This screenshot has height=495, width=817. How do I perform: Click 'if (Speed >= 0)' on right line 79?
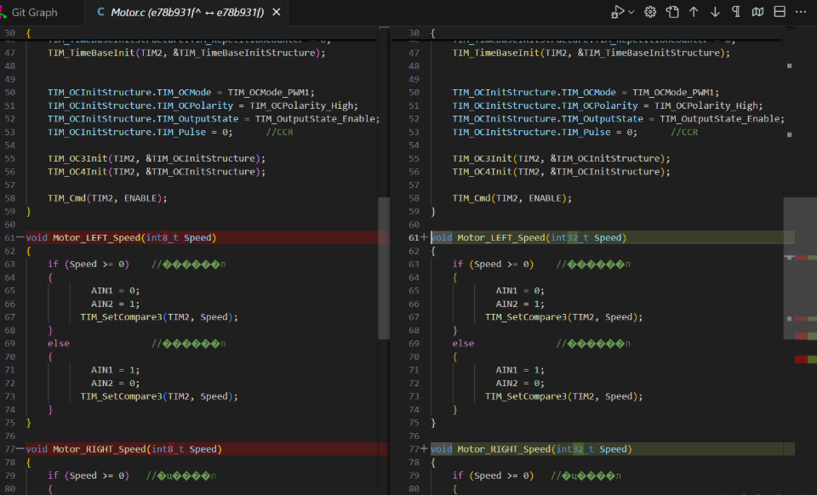pos(493,475)
